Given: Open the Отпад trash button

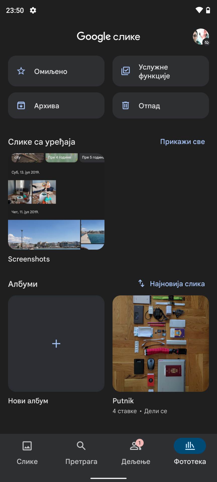Looking at the screenshot, I should click(x=161, y=105).
